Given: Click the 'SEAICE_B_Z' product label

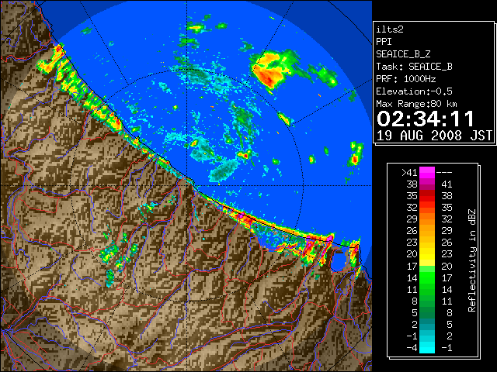Looking at the screenshot, I should point(403,54).
